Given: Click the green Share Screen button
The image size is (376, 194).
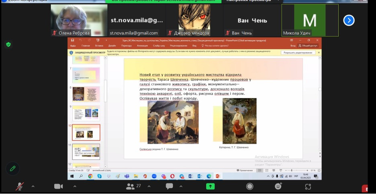Looking at the screenshot, I should pos(210,186).
